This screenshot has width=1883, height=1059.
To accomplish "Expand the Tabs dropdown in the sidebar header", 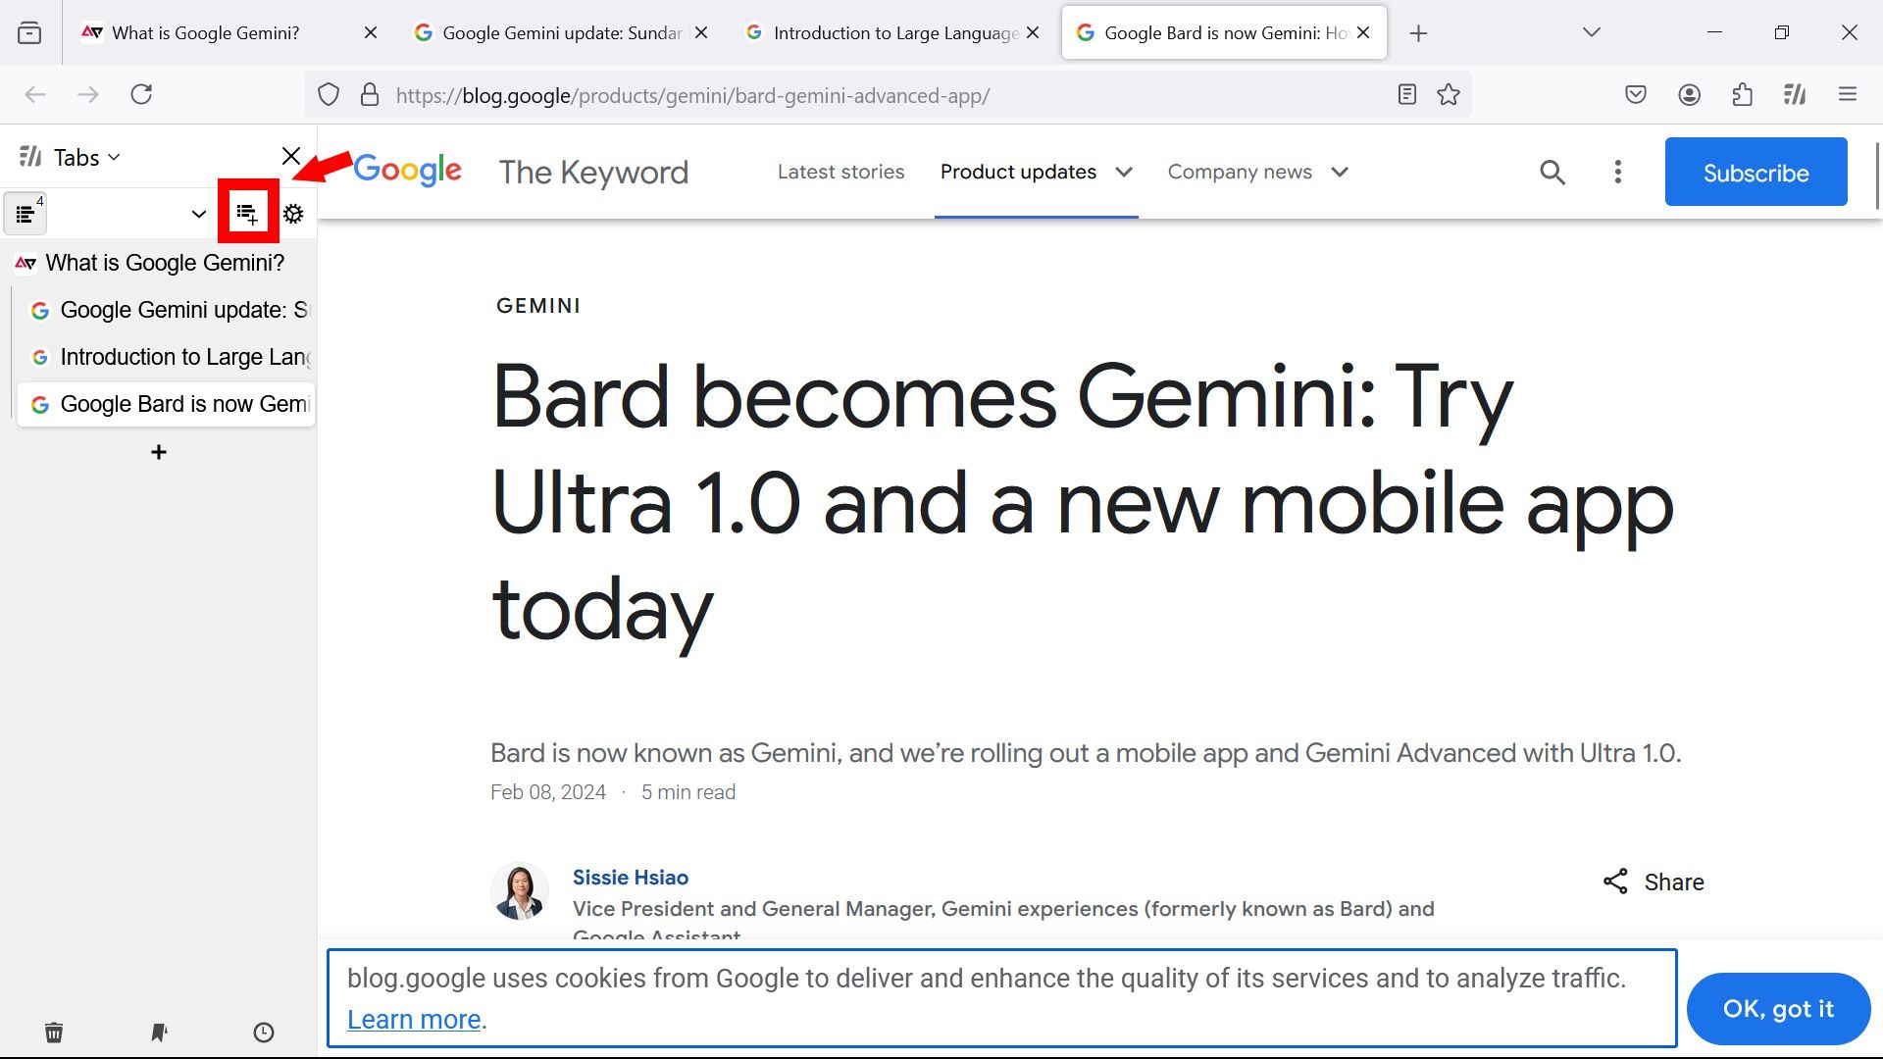I will 114,157.
